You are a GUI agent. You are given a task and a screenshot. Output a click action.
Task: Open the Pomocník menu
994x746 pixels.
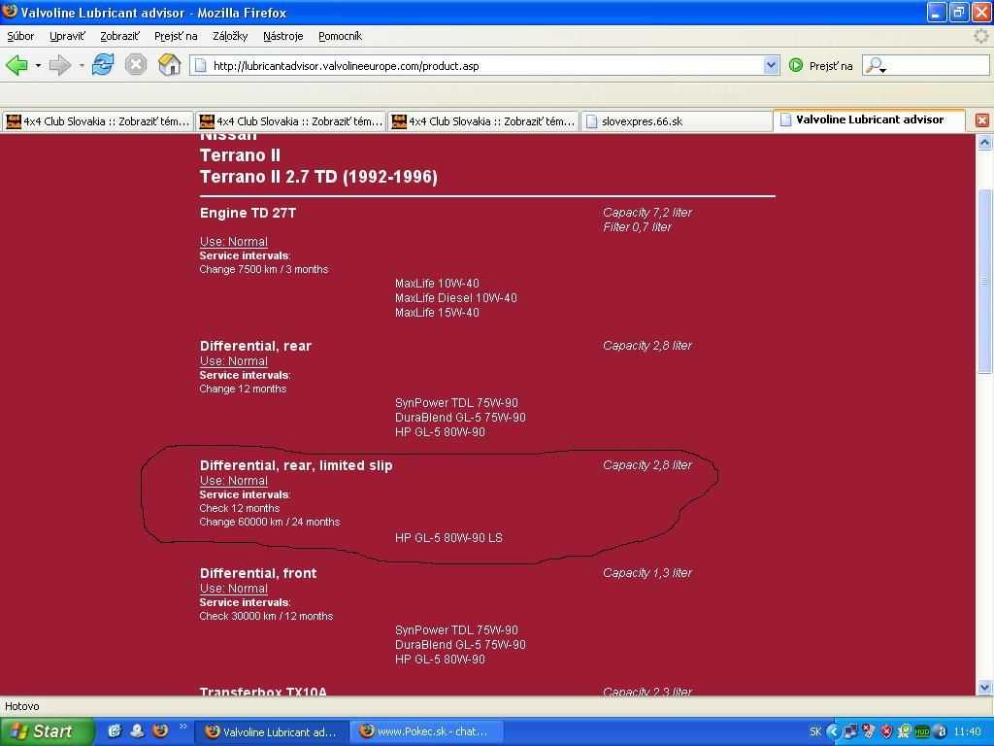click(x=340, y=36)
